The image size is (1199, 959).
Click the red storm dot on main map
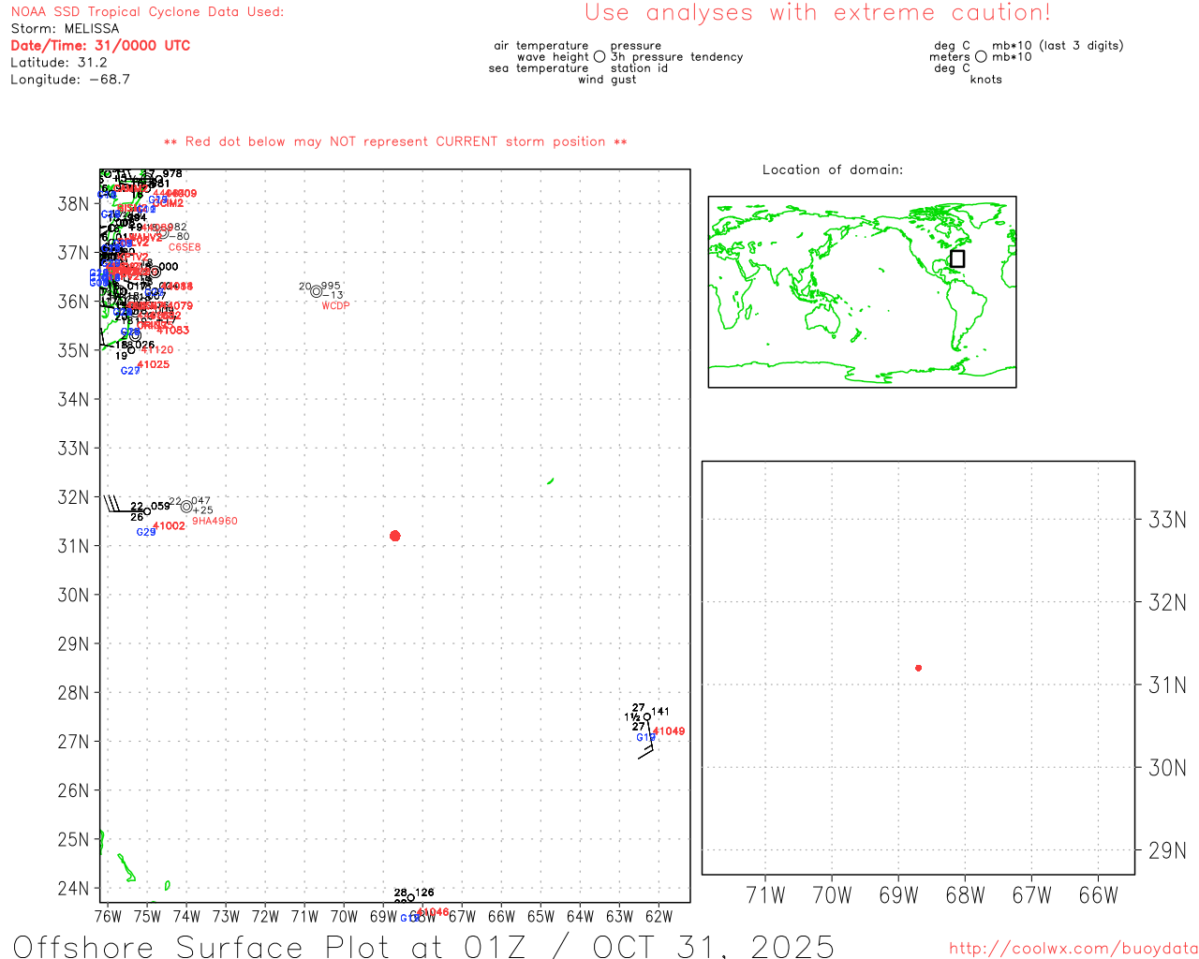coord(394,536)
